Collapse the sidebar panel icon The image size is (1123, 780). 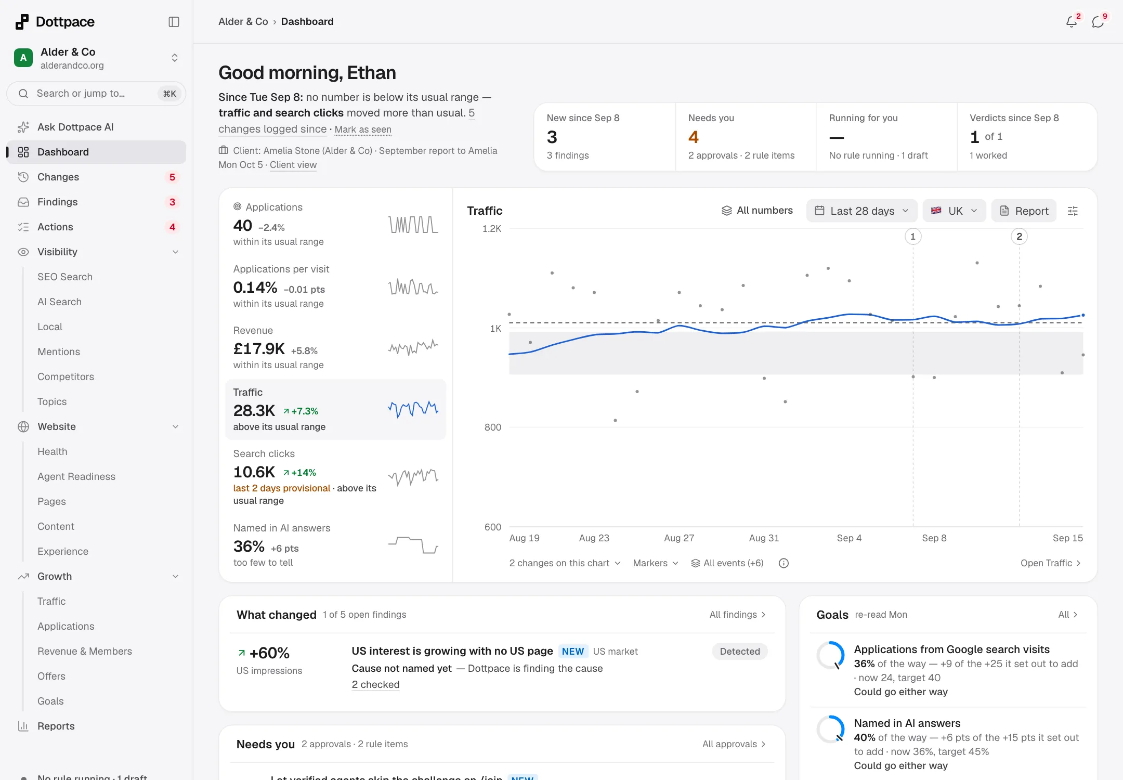[174, 22]
